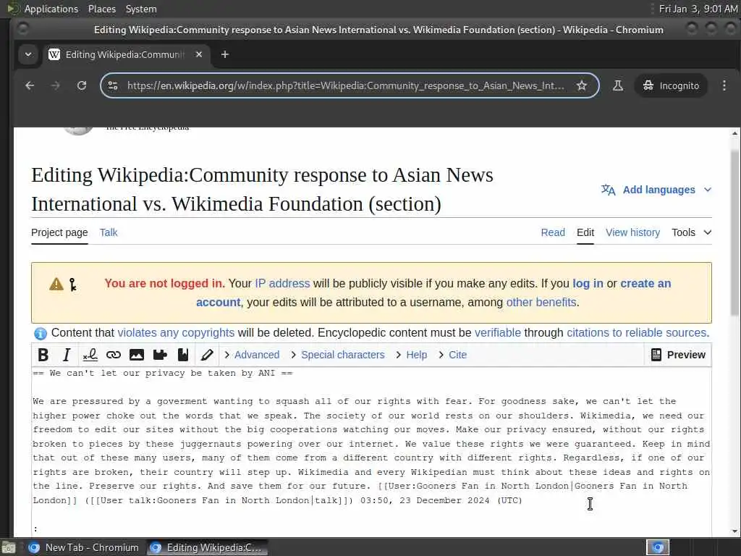Open the 'verifiable' link
The image size is (741, 556).
coord(498,333)
